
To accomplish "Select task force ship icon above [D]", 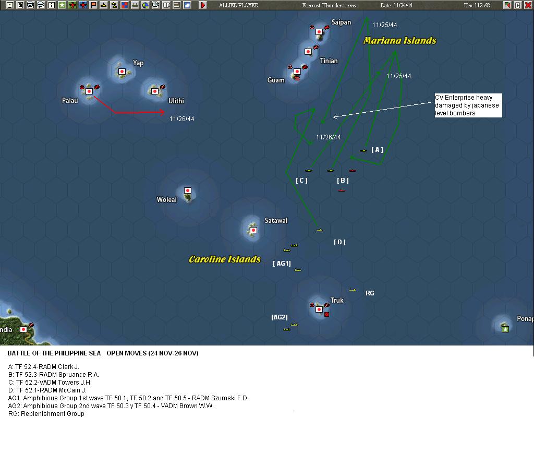I will (319, 230).
